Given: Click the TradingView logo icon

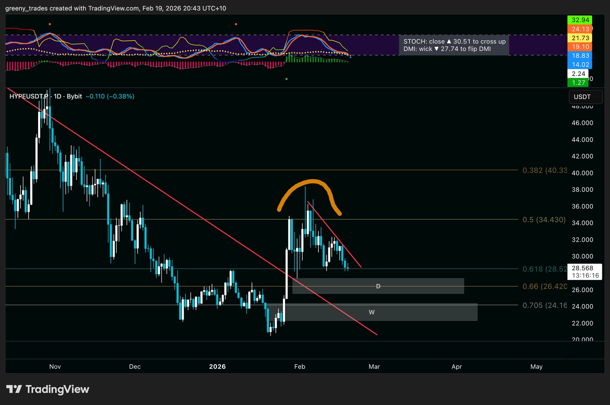Looking at the screenshot, I should tap(14, 389).
